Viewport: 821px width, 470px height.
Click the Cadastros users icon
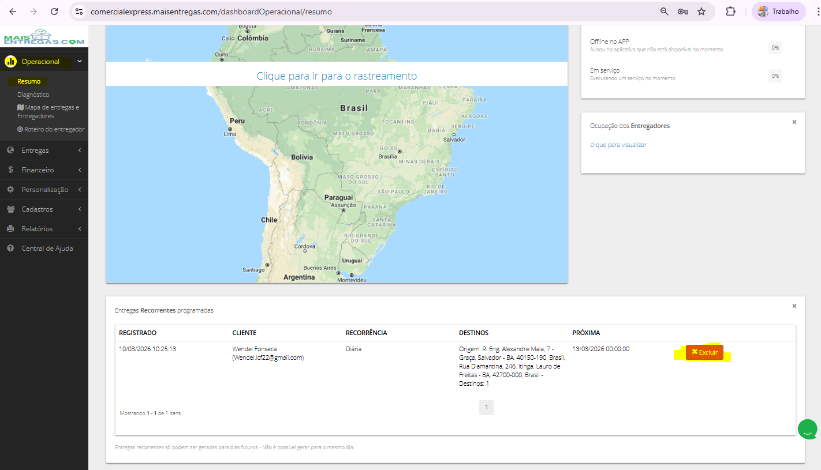point(10,209)
